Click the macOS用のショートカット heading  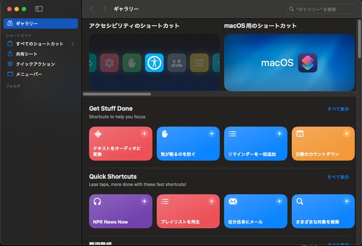260,26
